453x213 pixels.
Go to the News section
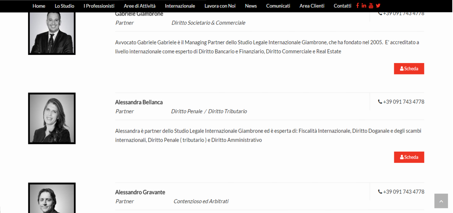point(251,6)
